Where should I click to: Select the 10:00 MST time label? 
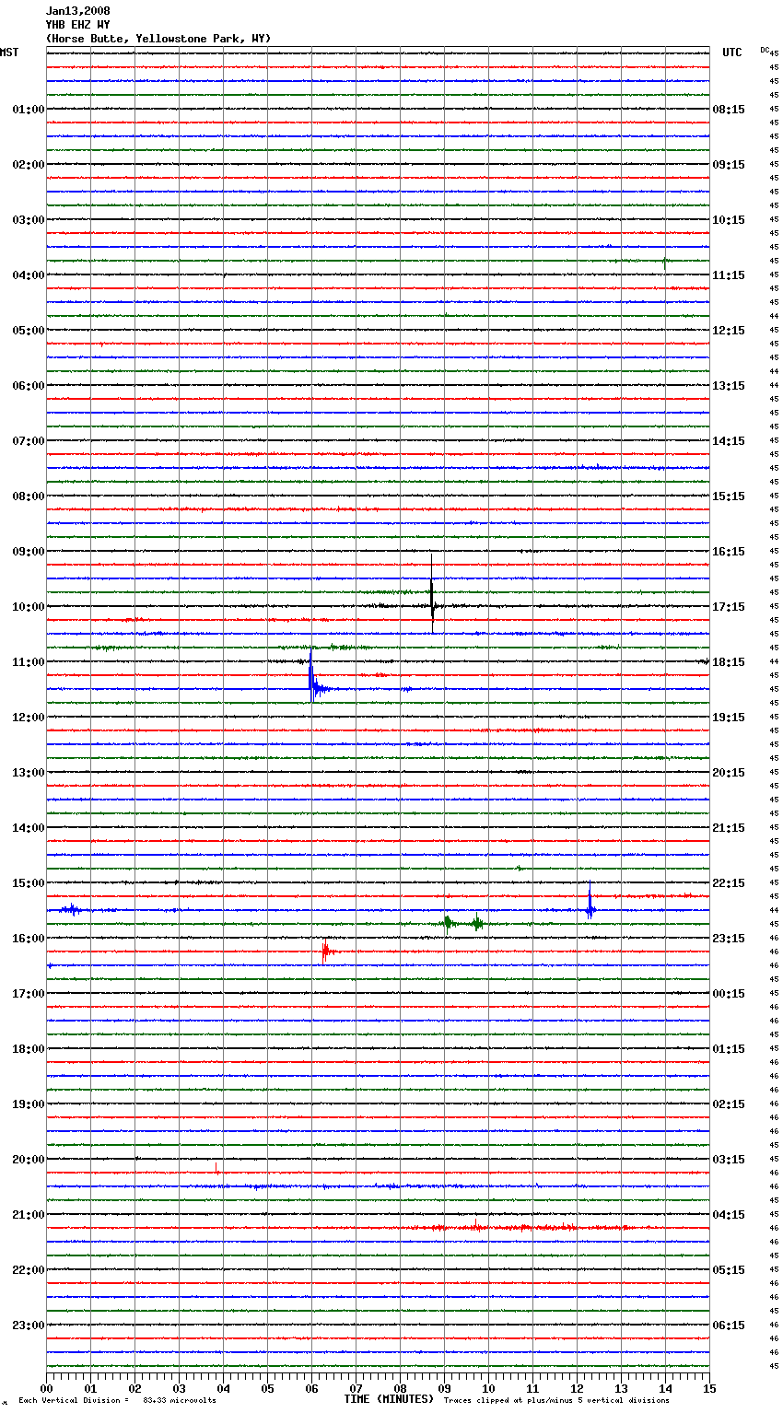click(x=29, y=607)
